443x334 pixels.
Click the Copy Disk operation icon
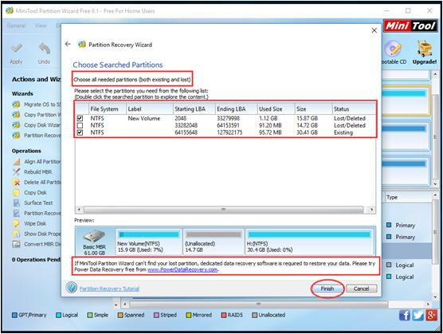click(x=17, y=192)
